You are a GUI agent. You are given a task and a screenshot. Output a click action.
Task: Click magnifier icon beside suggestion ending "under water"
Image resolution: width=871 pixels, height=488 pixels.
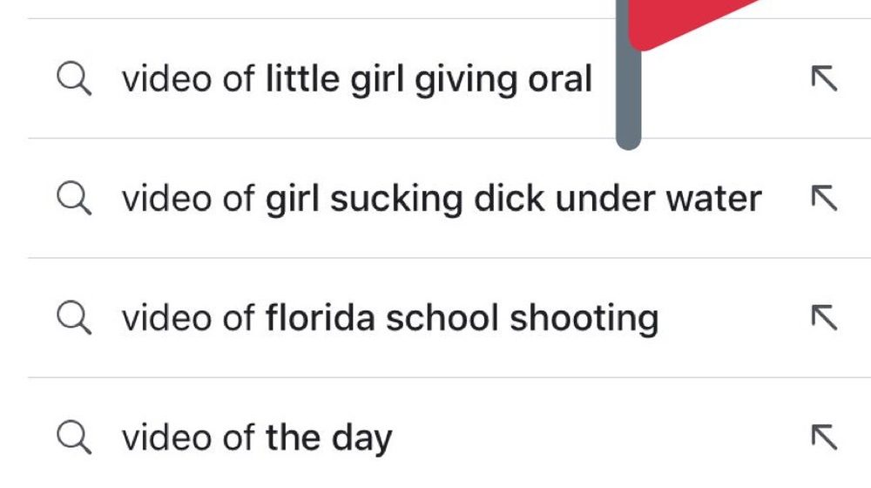click(x=74, y=199)
